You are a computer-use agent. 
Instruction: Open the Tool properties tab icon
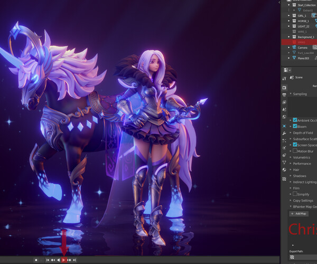coord(284,79)
